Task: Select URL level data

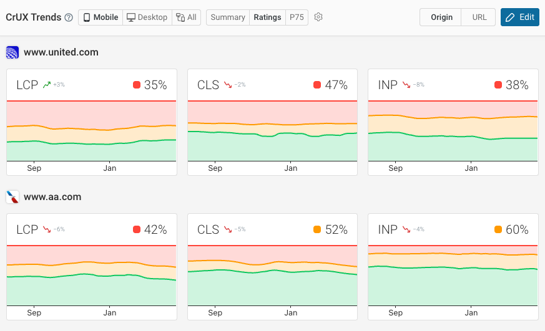Action: click(479, 17)
